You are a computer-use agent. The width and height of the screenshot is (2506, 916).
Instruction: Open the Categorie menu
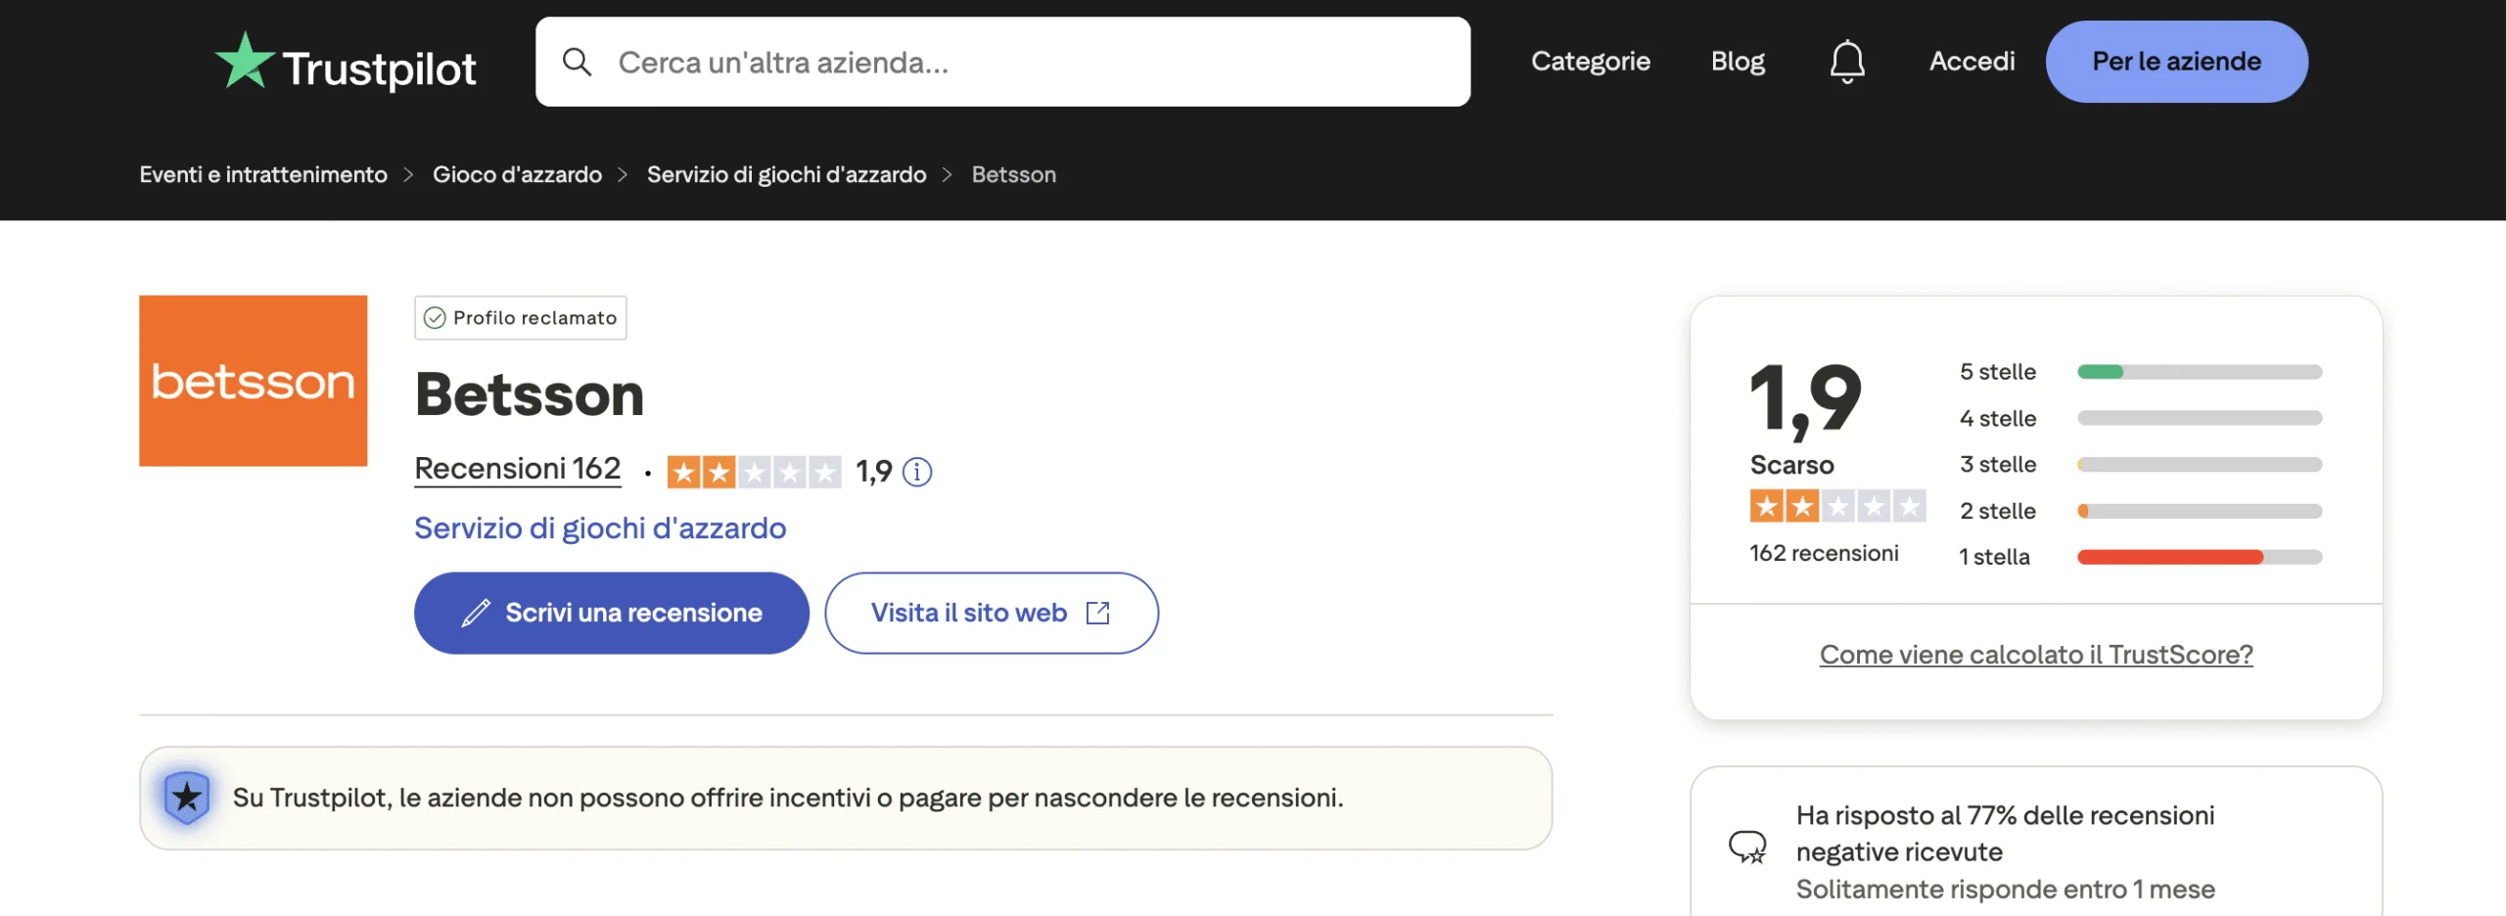click(x=1590, y=61)
